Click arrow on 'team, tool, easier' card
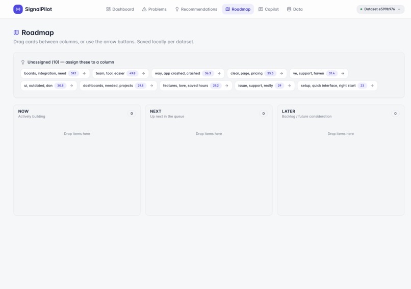This screenshot has height=289, width=411. pos(143,73)
